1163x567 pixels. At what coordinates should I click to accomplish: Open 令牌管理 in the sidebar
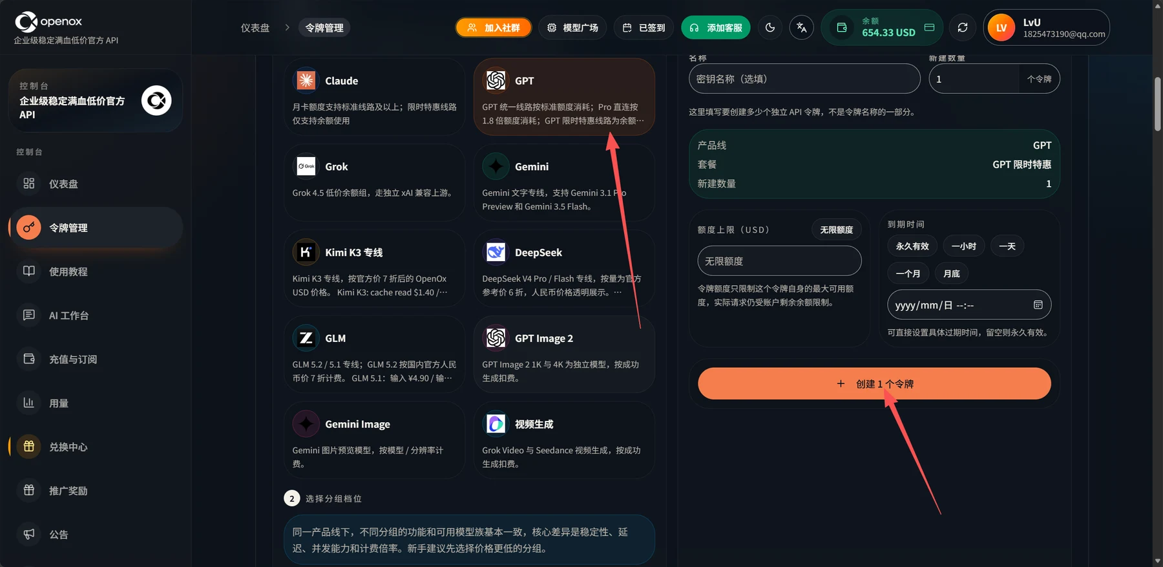(96, 228)
